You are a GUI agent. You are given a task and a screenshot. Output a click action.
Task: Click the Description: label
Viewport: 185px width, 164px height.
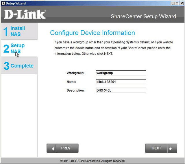pyautogui.click(x=76, y=90)
